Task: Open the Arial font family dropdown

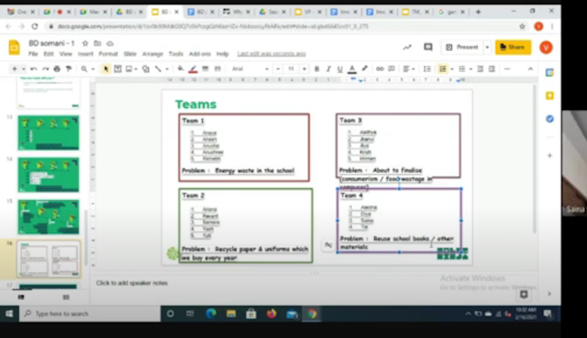Action: [x=249, y=69]
